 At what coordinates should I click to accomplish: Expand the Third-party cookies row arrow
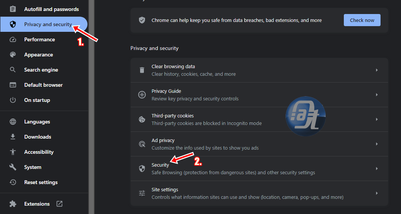pos(377,119)
